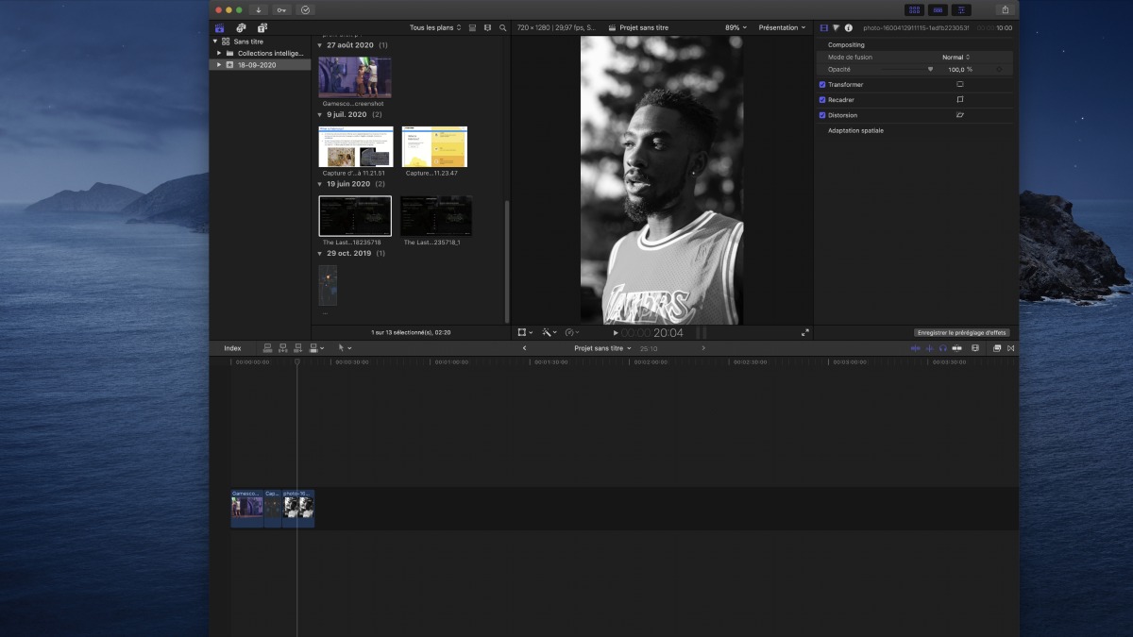Screen dimensions: 1133x637
Task: Click the browser search magnifier icon
Action: [x=502, y=27]
